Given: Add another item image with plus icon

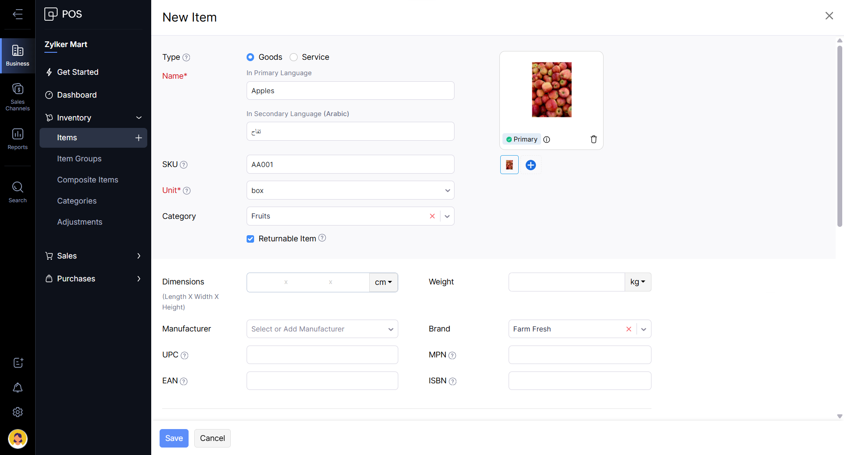Looking at the screenshot, I should 531,165.
